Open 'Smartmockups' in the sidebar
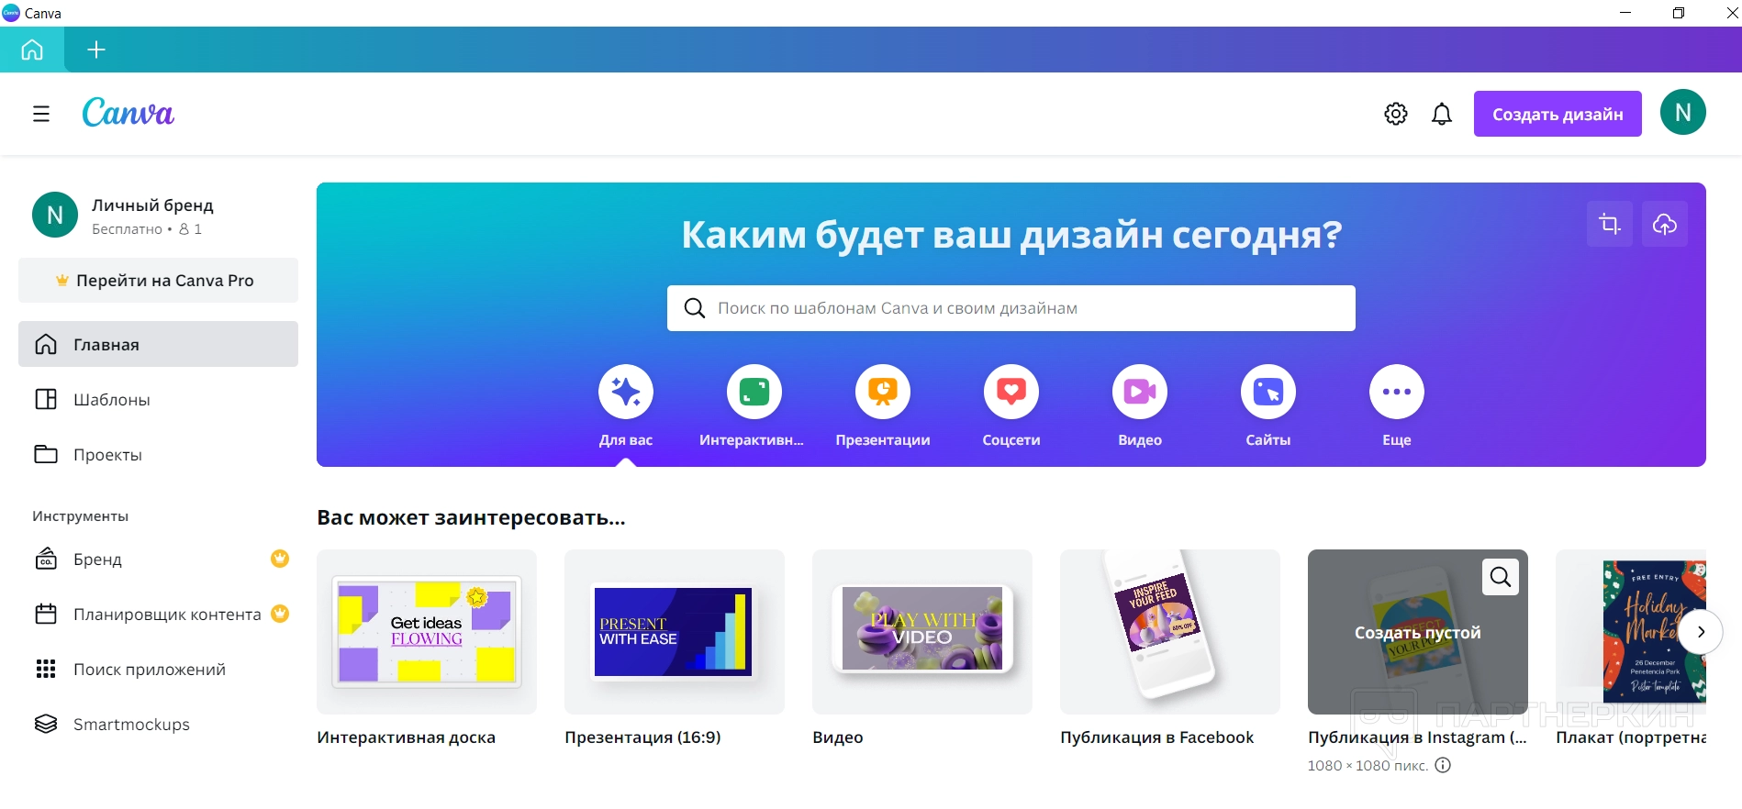The height and width of the screenshot is (809, 1742). pyautogui.click(x=158, y=724)
